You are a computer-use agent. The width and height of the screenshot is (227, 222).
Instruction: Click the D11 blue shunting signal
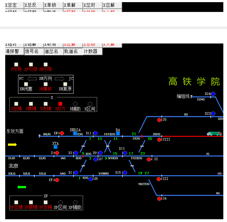[96, 133]
